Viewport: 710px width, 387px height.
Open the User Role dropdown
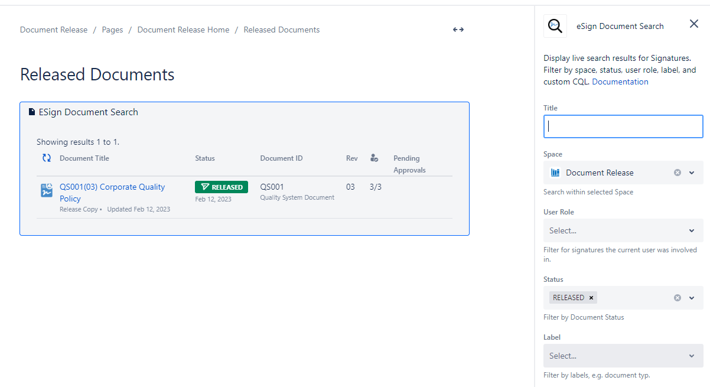[x=623, y=230]
